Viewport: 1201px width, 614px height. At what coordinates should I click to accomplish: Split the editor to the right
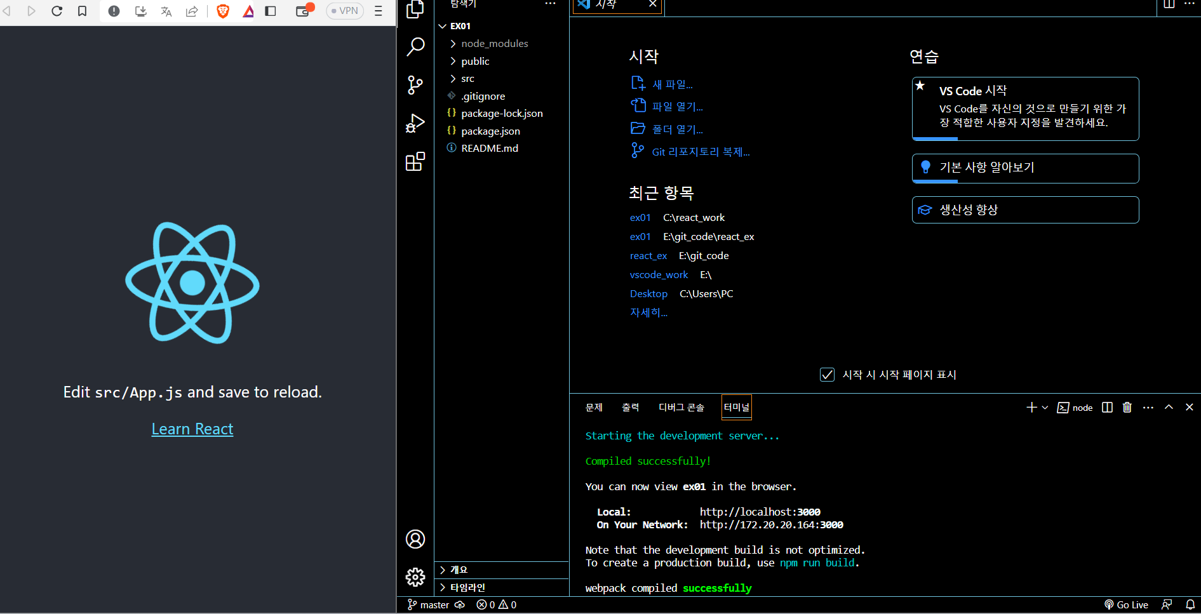(1169, 4)
